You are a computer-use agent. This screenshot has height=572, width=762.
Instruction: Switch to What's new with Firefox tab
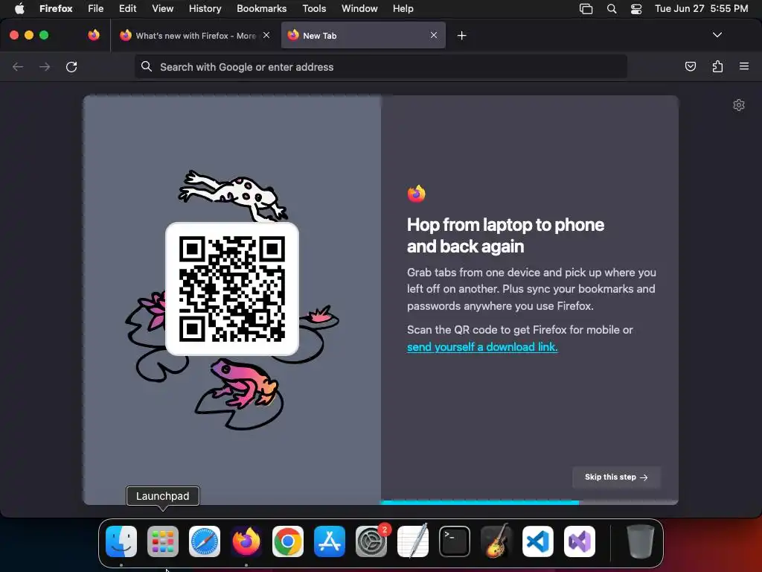(195, 36)
